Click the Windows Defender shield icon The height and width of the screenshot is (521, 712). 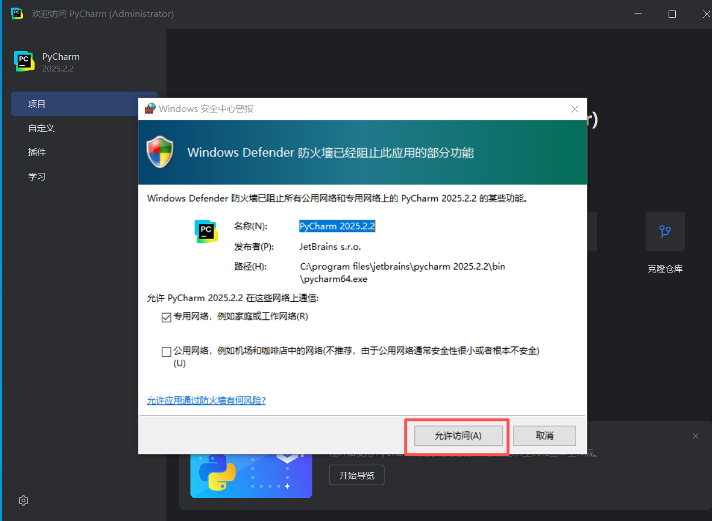coord(160,152)
